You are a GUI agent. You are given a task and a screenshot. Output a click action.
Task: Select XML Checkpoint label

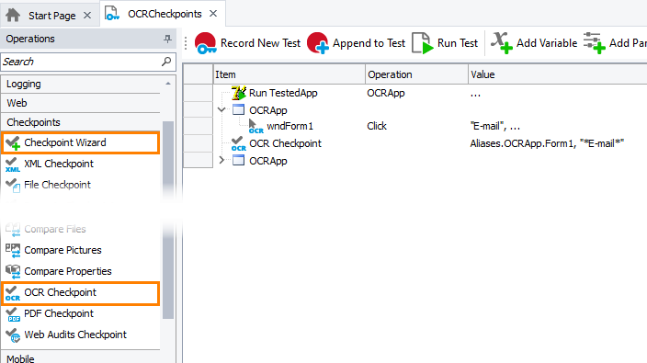(59, 164)
